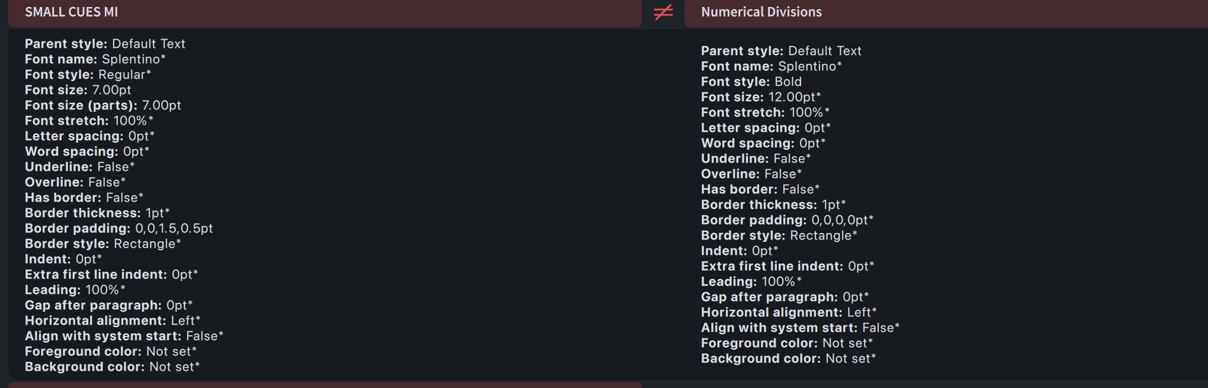Click the Font size (parts) 7.00pt line
The height and width of the screenshot is (388, 1208).
click(x=102, y=105)
